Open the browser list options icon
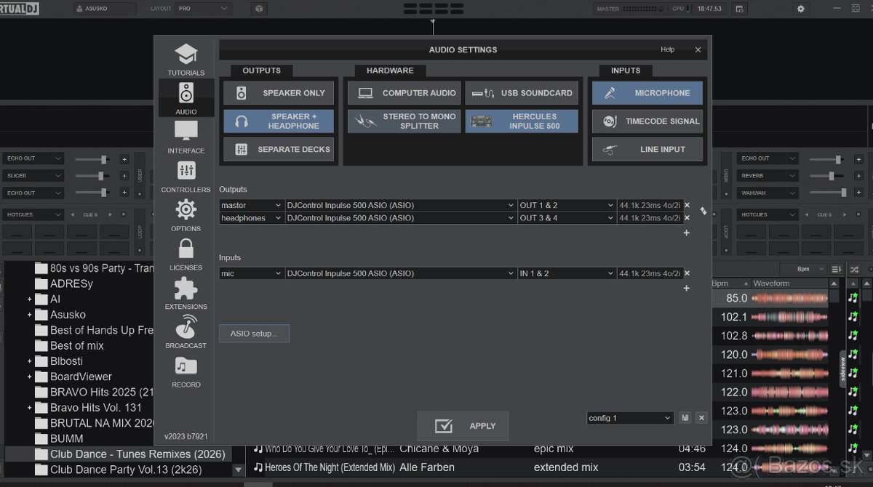 (837, 269)
